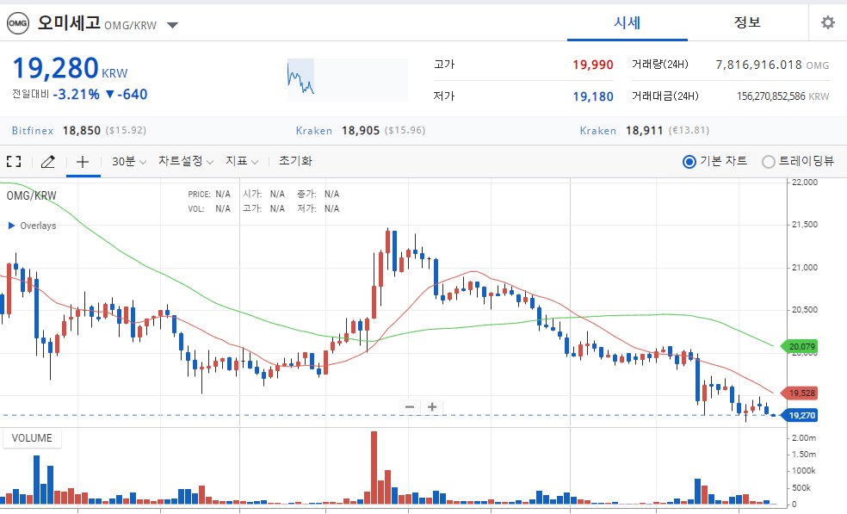Screen dimensions: 847x514
Task: Click the tallest red volume bar
Action: tap(374, 468)
